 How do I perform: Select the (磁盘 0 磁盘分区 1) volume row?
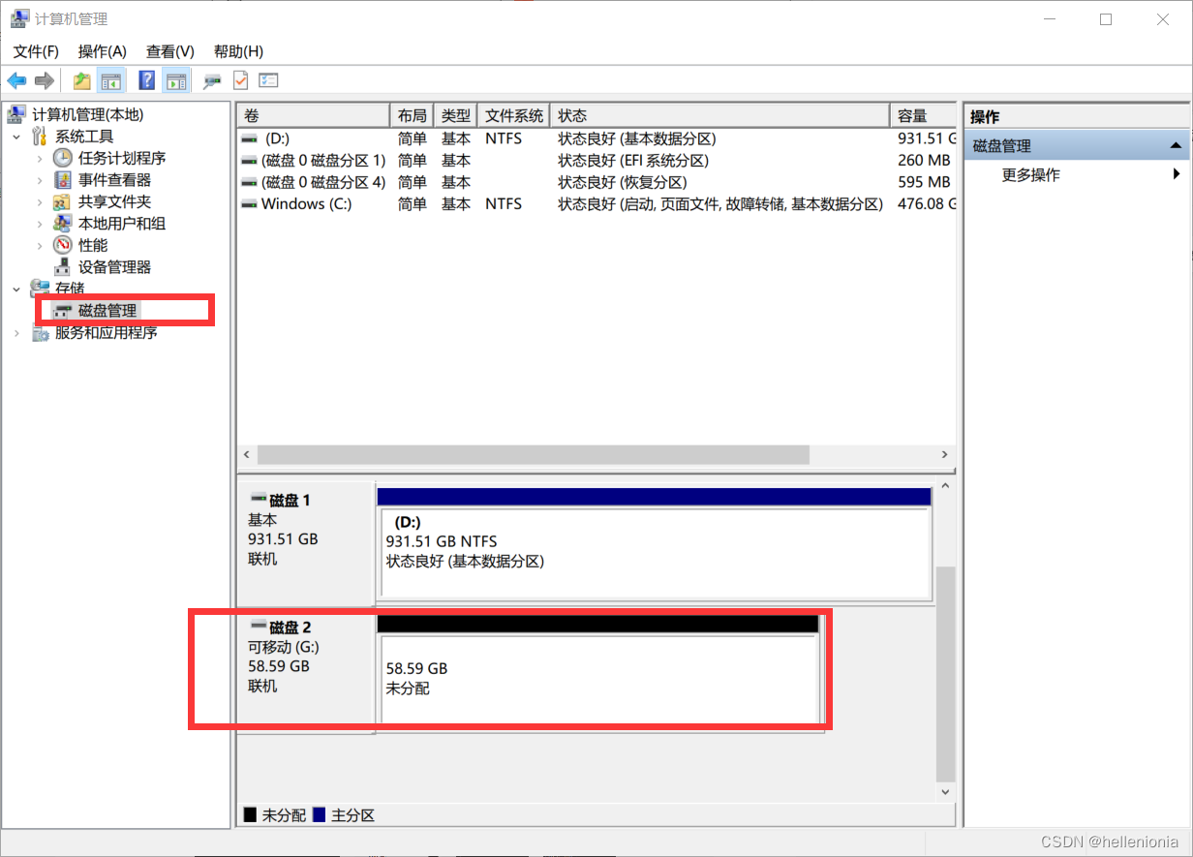[597, 161]
